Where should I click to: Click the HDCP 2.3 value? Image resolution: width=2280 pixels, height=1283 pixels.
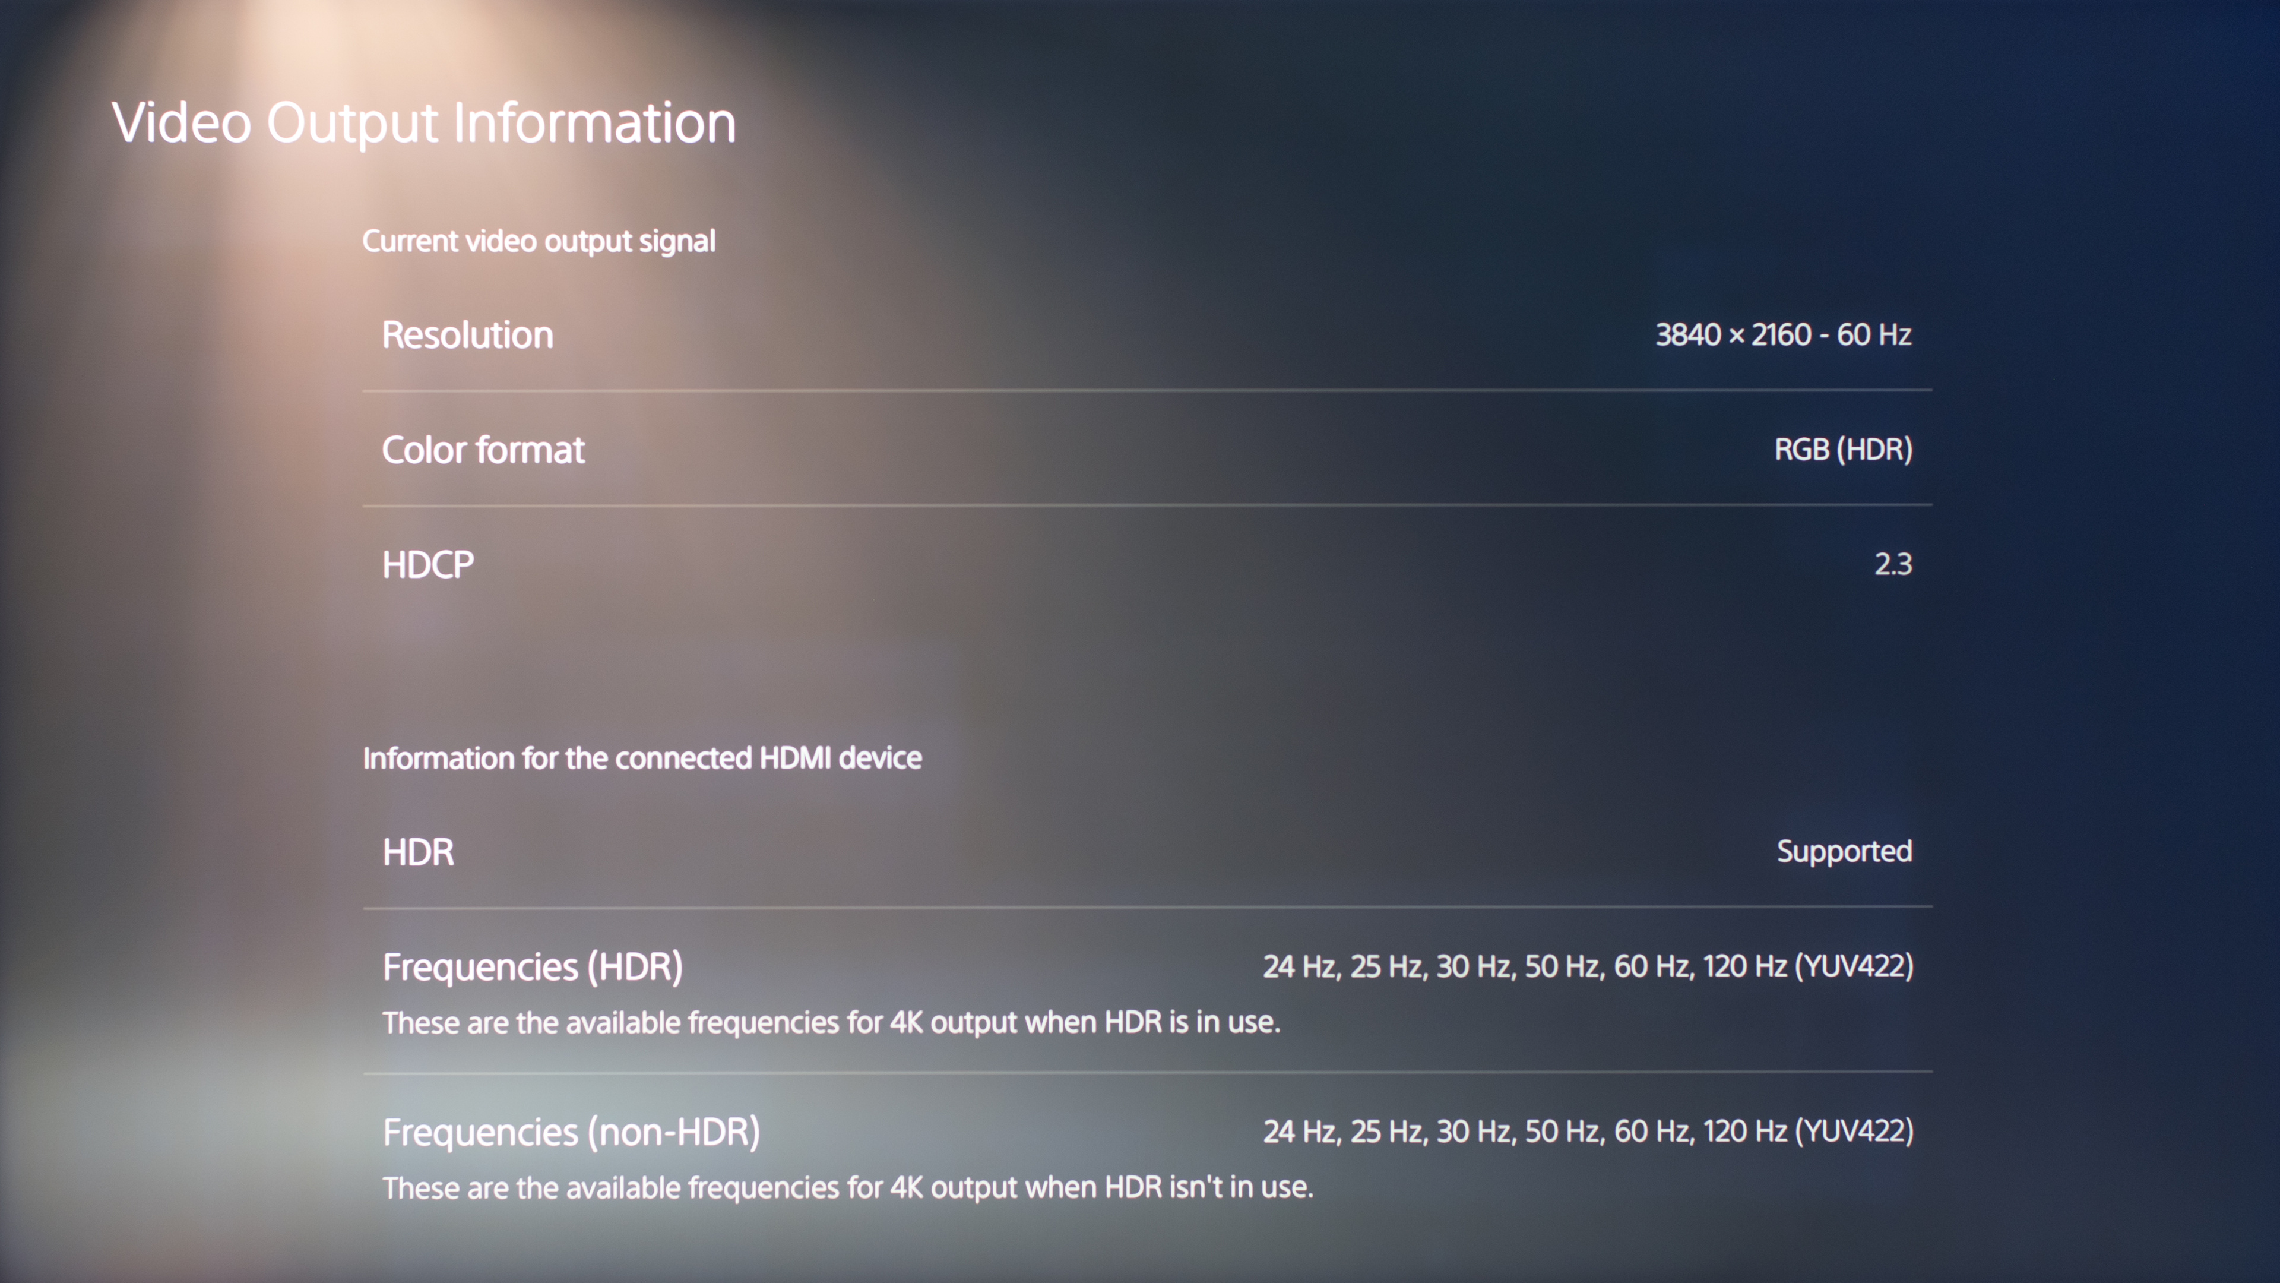point(1892,565)
